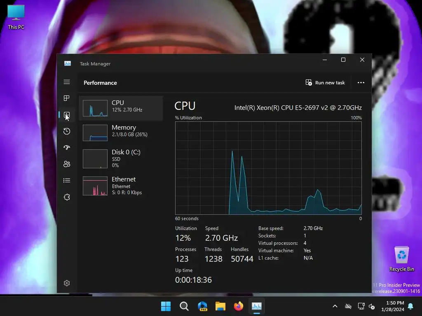Select the Memory performance entry
422x316 pixels.
coord(121,133)
